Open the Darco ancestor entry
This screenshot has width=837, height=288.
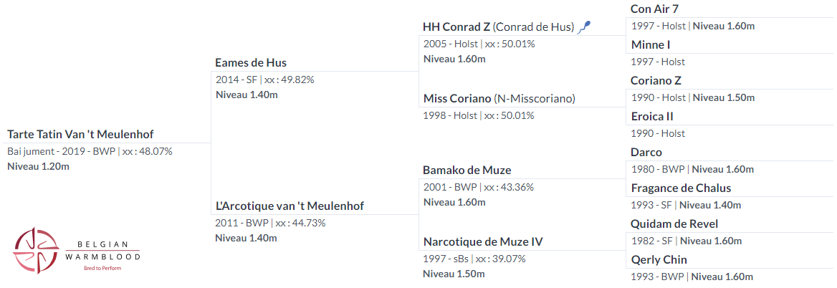click(646, 153)
